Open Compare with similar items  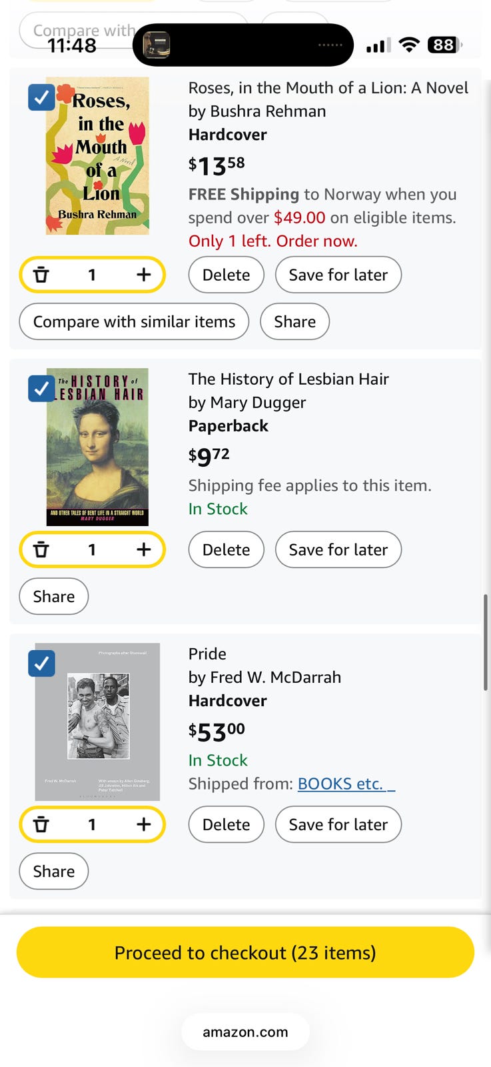134,321
